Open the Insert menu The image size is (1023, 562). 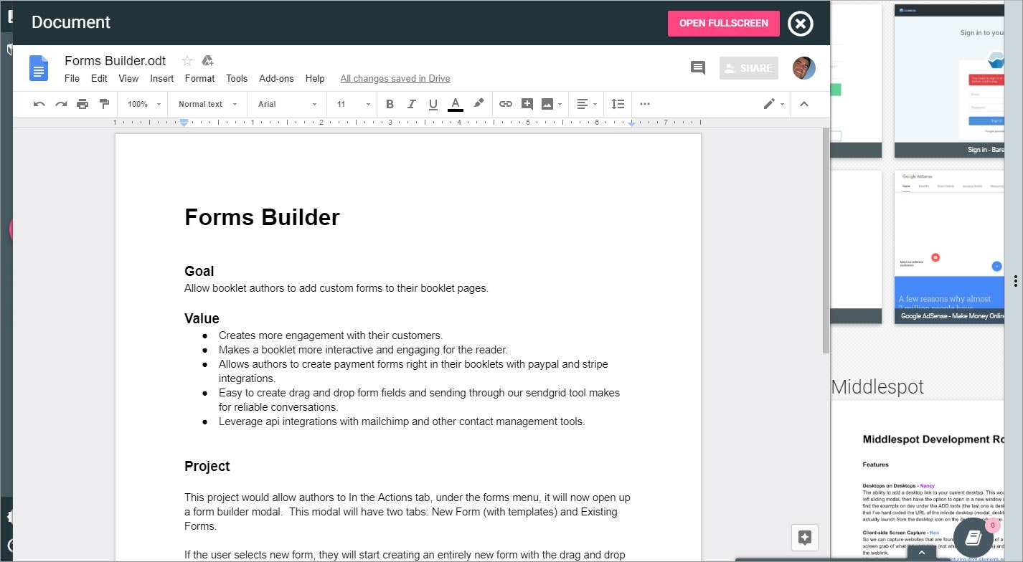(162, 79)
